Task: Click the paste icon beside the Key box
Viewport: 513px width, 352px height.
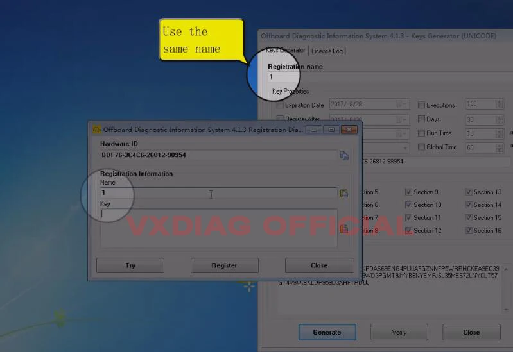Action: click(x=344, y=228)
